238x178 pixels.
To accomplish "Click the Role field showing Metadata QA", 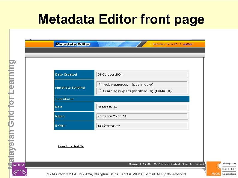I will [x=142, y=107].
